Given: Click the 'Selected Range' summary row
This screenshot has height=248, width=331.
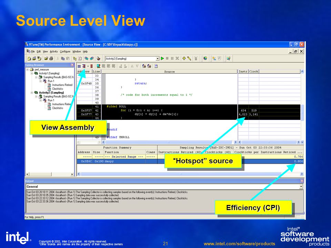Looking at the screenshot, I should point(190,157).
